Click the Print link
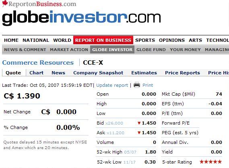229x168 pixels. pyautogui.click(x=148, y=85)
